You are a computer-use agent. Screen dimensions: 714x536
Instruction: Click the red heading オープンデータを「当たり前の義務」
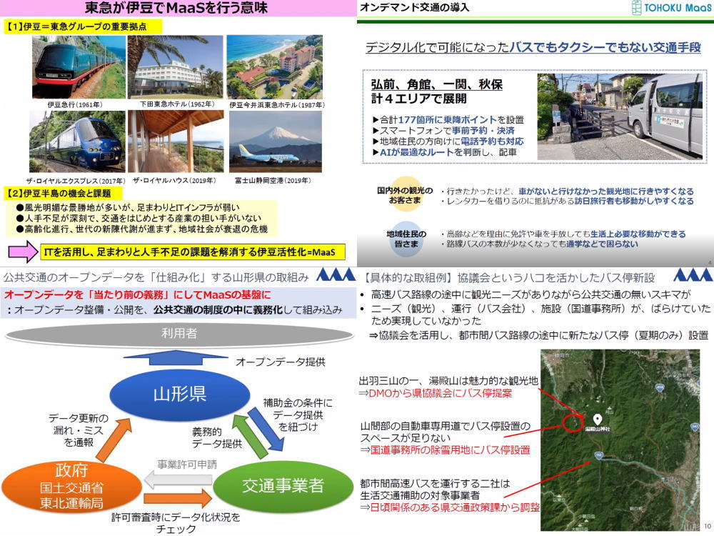pos(137,295)
